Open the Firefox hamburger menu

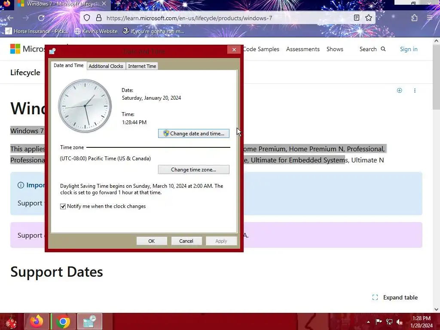point(430,18)
